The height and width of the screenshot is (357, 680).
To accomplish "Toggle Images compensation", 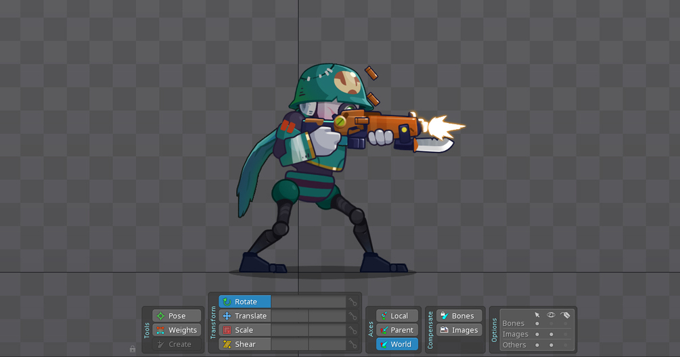I will tap(459, 330).
